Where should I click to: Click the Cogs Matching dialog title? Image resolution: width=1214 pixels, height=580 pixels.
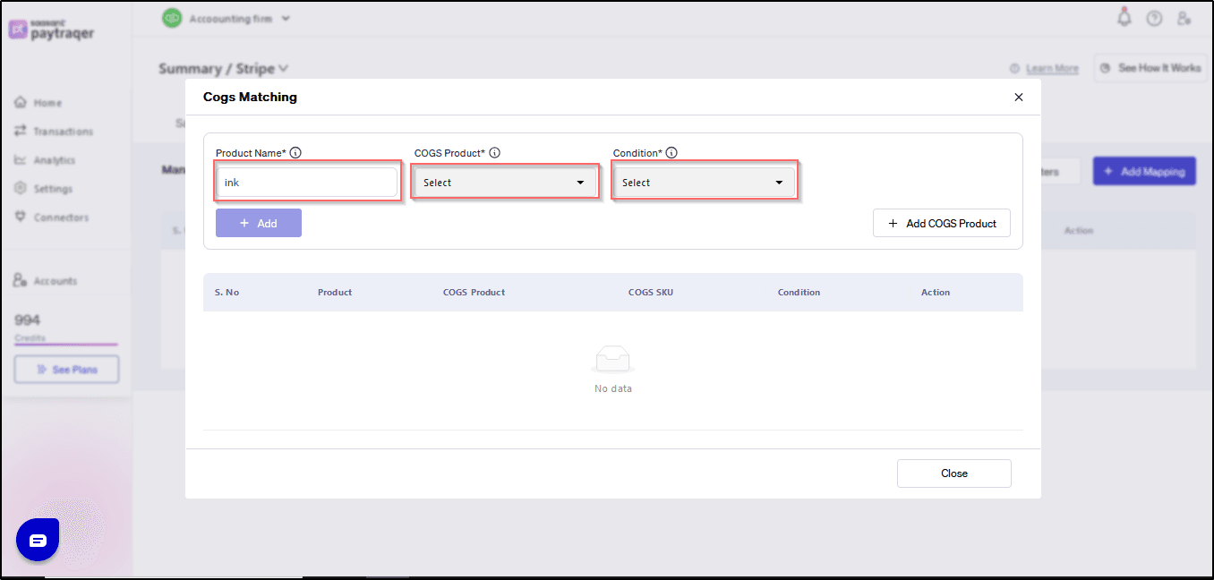click(250, 98)
